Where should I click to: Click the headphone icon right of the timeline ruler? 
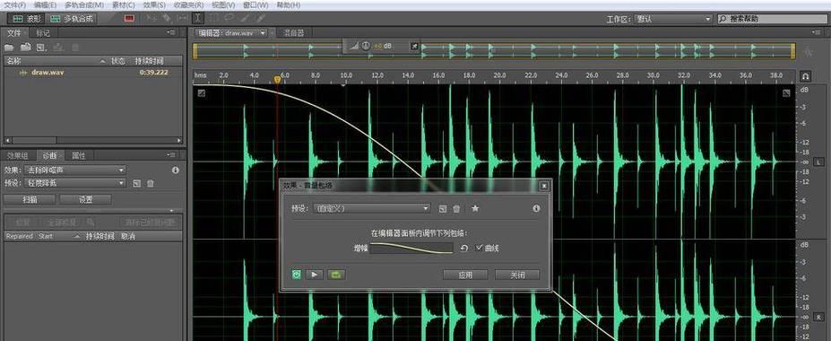(x=805, y=76)
